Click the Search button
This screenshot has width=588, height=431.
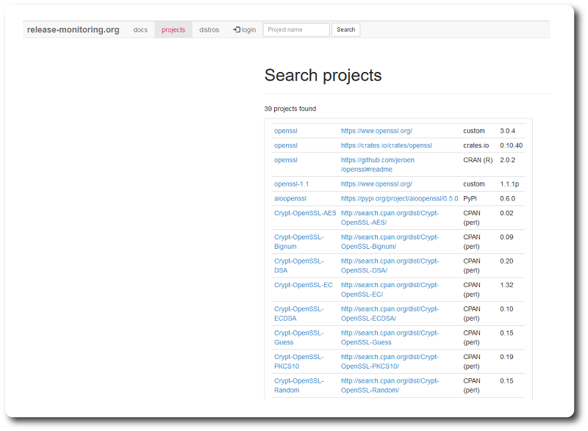(345, 29)
